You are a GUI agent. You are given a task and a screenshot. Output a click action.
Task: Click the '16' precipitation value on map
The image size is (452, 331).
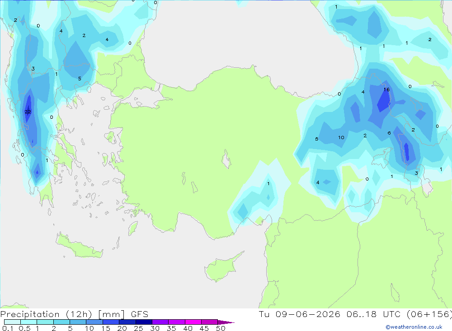(386, 89)
